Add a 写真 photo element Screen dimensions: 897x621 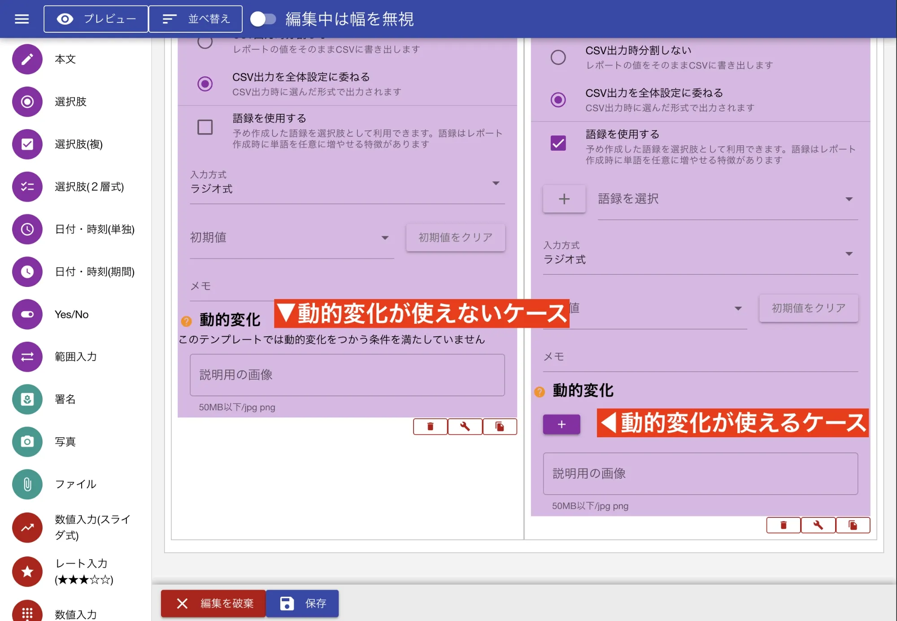(27, 442)
